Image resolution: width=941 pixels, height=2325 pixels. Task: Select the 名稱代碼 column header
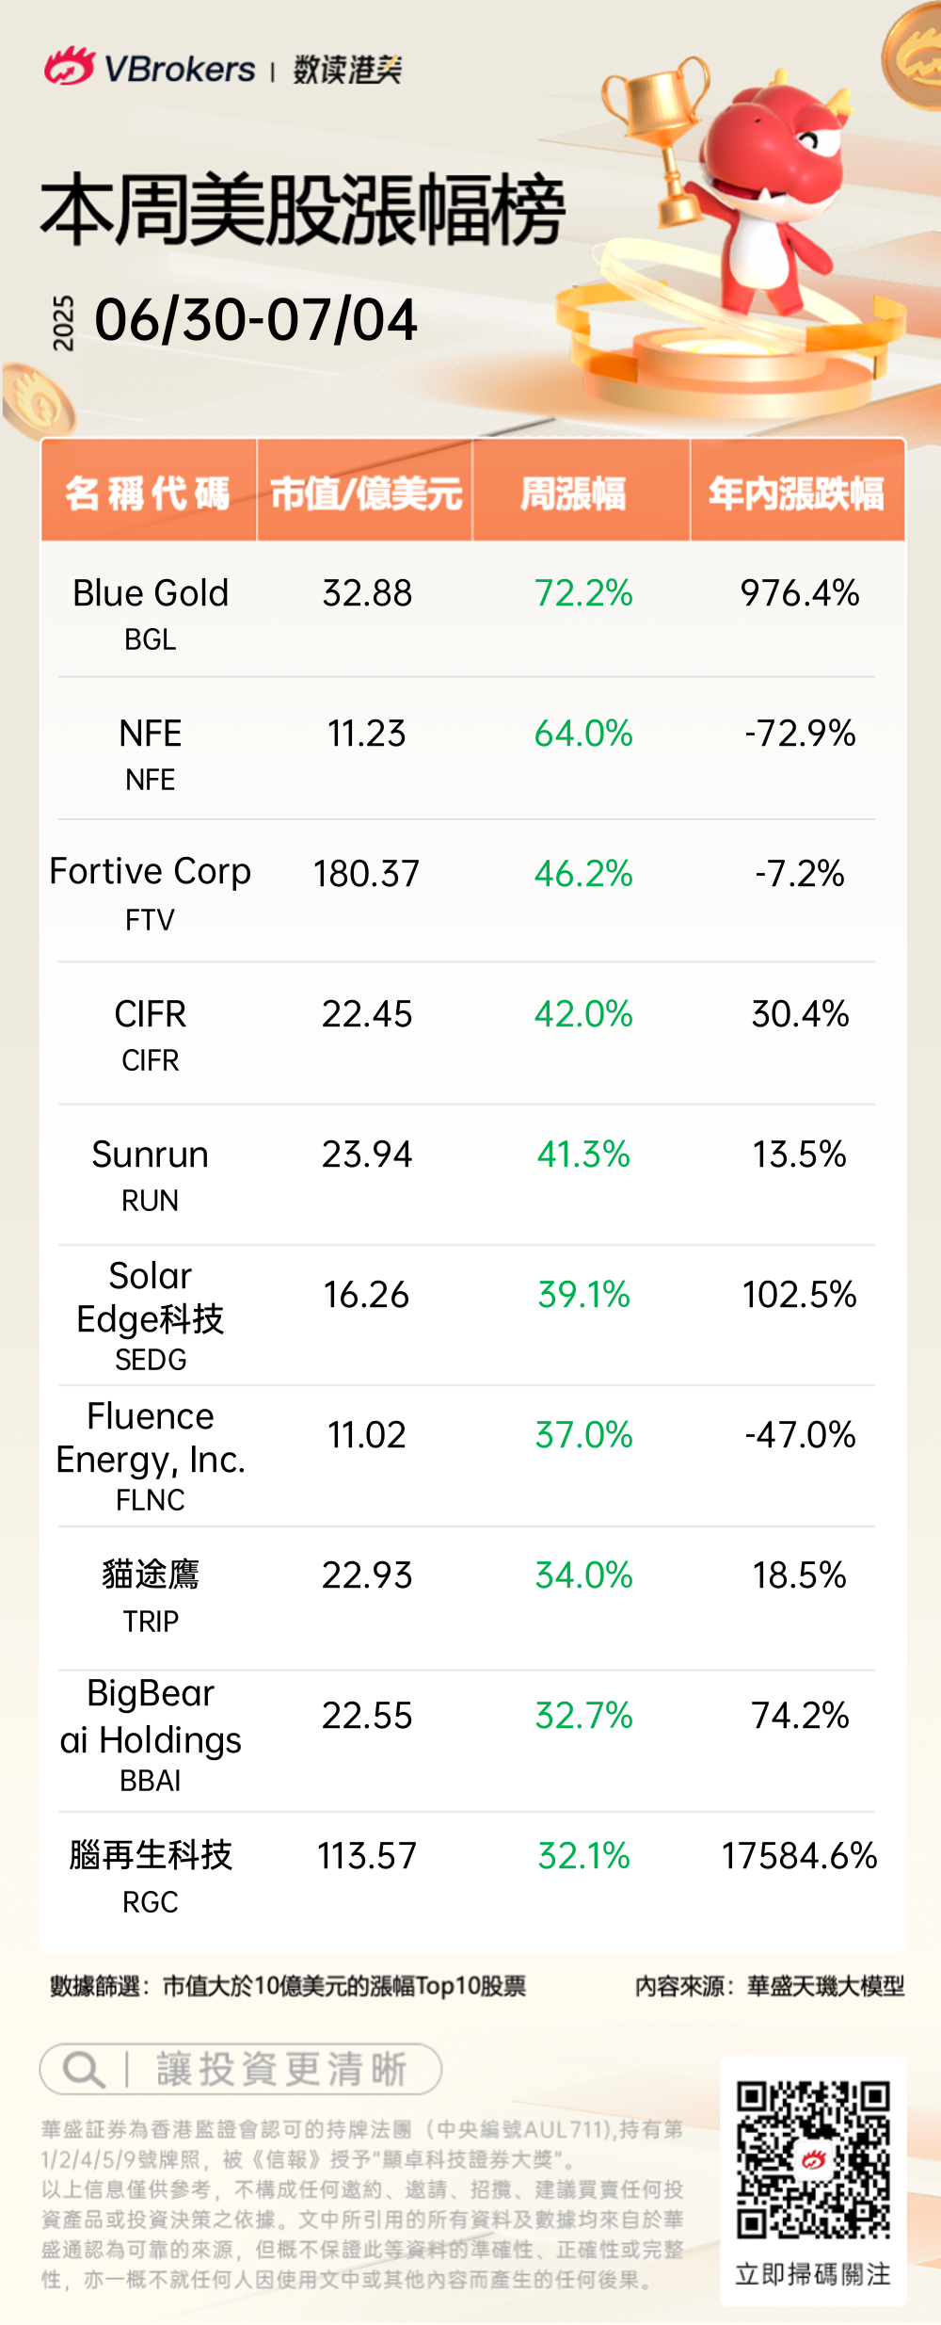(x=148, y=492)
